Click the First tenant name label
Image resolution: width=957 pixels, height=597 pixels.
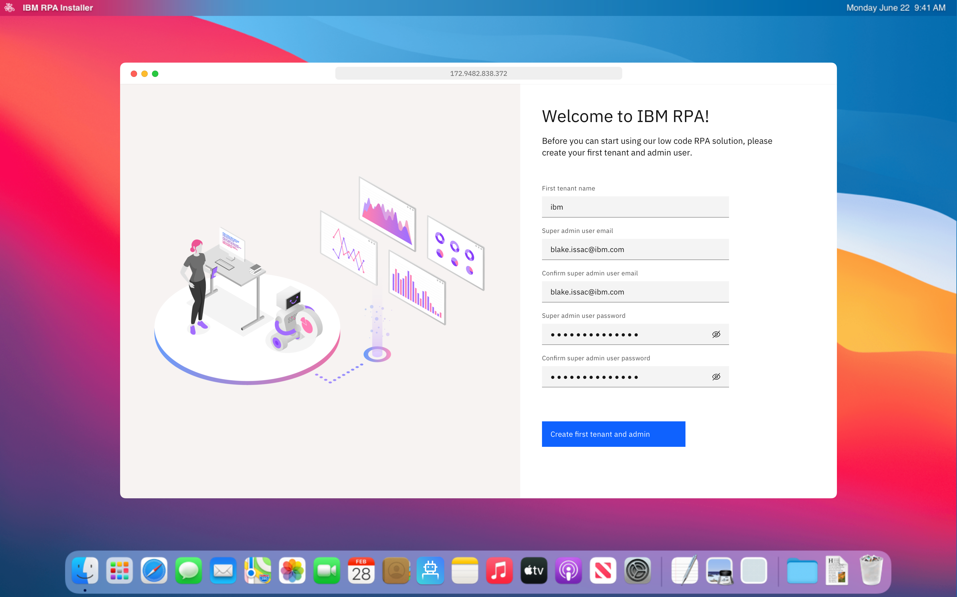coord(568,188)
